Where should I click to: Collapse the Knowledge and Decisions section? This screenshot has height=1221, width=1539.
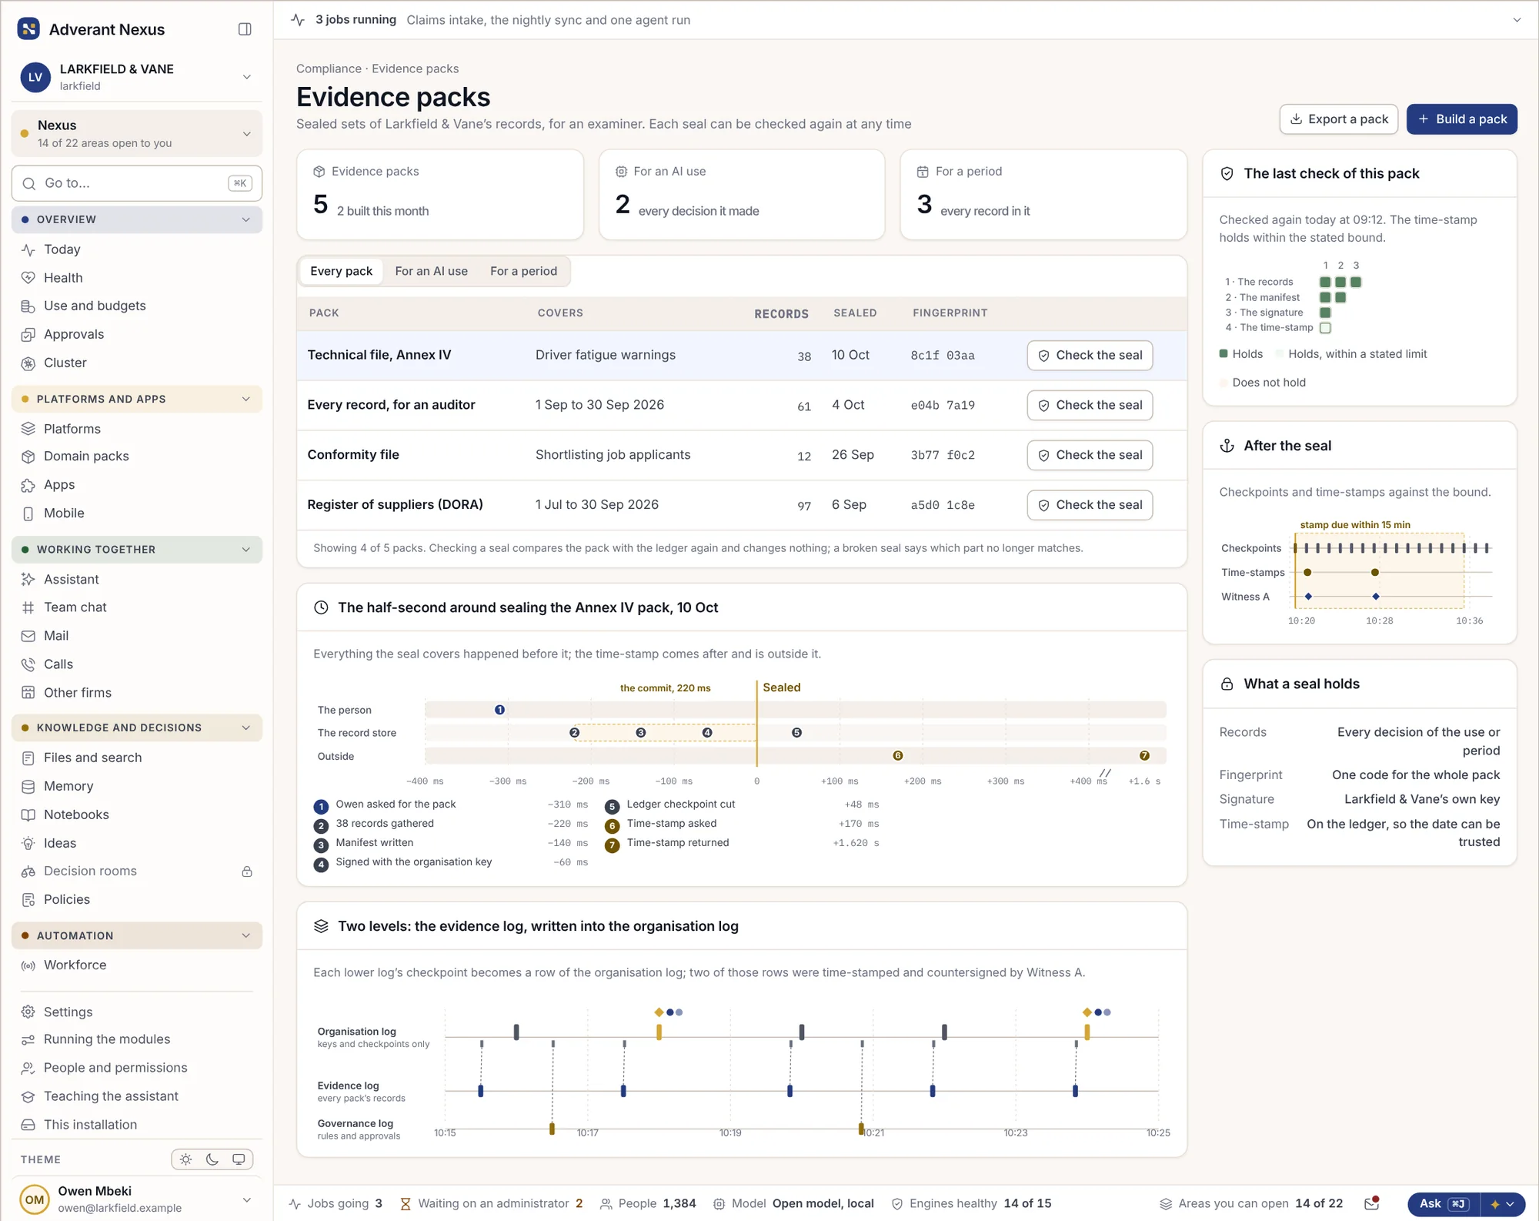[x=137, y=728]
